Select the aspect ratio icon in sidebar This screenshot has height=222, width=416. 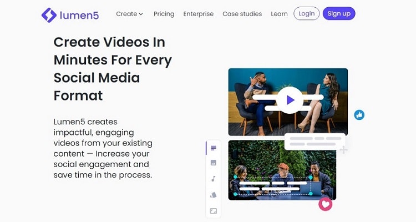tap(214, 211)
